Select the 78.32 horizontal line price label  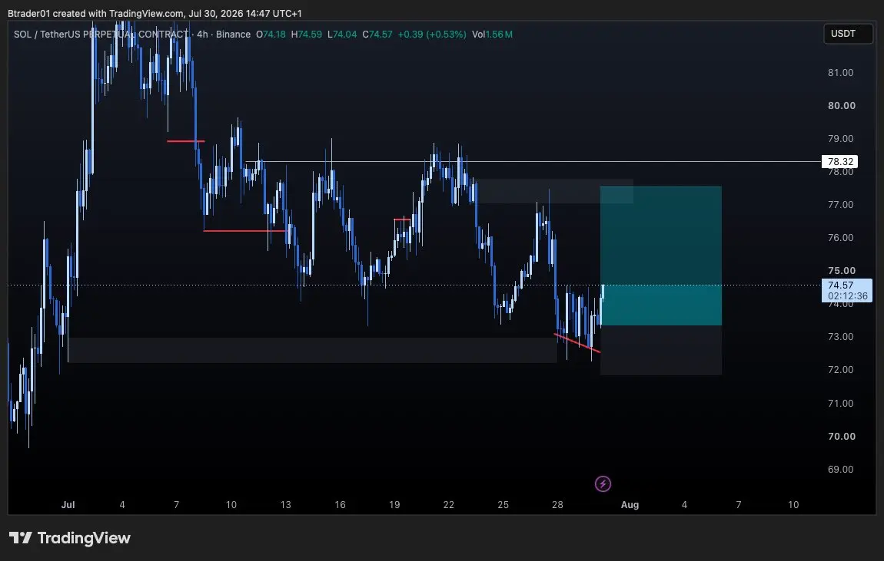839,161
